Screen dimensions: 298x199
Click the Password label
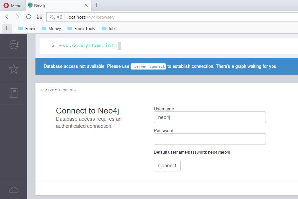[163, 131]
